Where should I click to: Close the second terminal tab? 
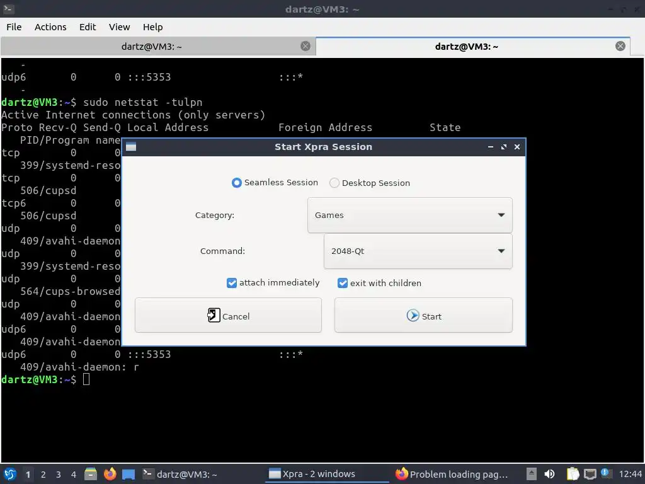coord(620,46)
